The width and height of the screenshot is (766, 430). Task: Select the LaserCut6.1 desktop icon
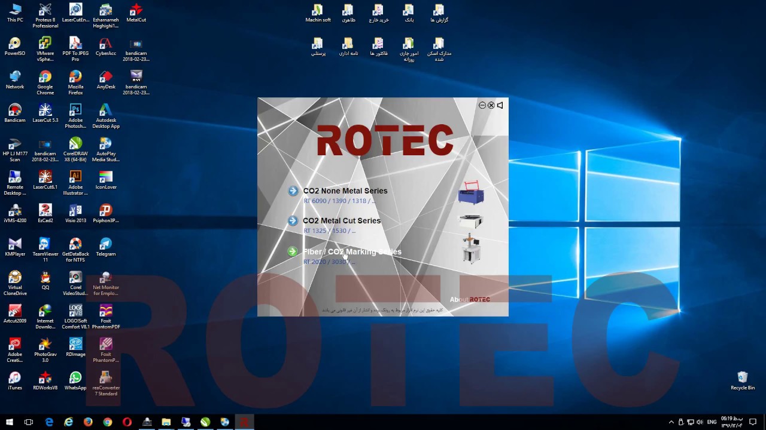coord(45,180)
